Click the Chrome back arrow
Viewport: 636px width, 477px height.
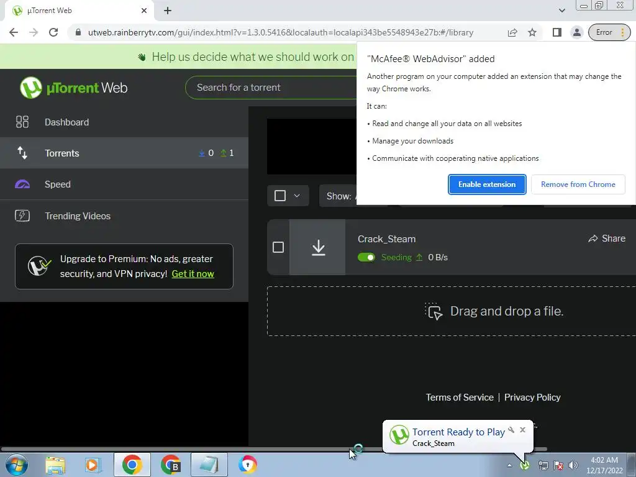point(14,32)
